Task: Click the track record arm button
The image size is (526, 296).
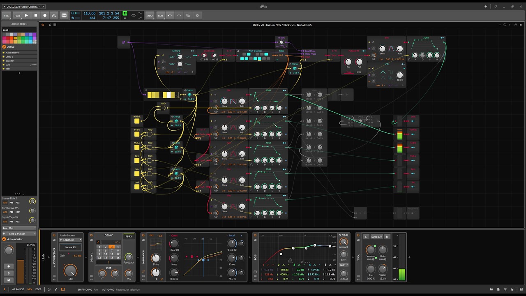Action: pyautogui.click(x=9, y=266)
